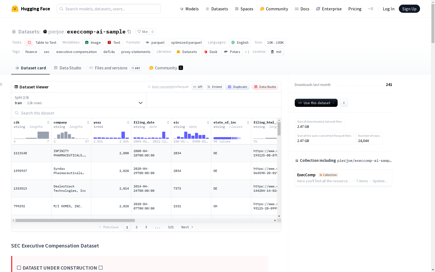Click the viewer vertical scrollbar
The height and width of the screenshot is (272, 435).
[279, 129]
